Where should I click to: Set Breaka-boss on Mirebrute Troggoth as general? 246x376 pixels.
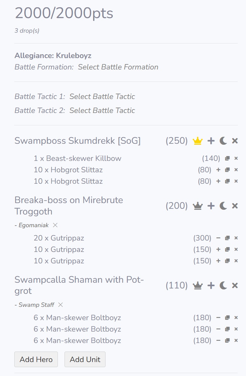(x=198, y=206)
